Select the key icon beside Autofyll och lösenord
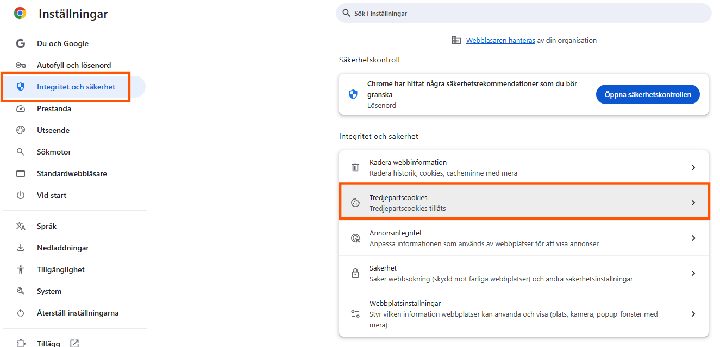 pyautogui.click(x=20, y=65)
